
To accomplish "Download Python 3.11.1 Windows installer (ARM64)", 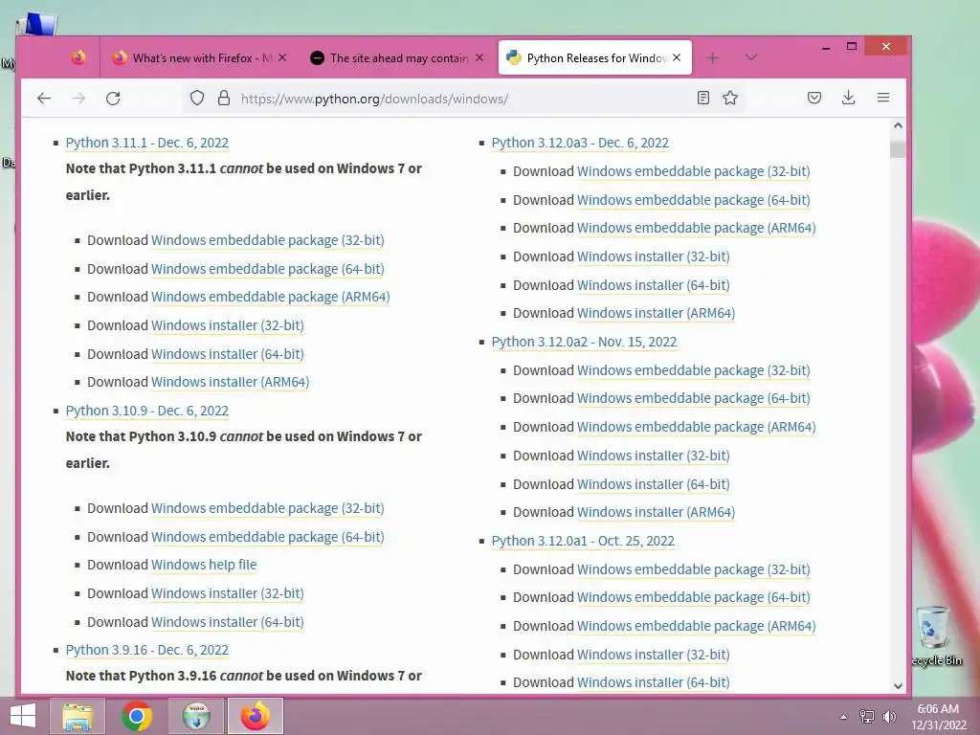I will 230,382.
